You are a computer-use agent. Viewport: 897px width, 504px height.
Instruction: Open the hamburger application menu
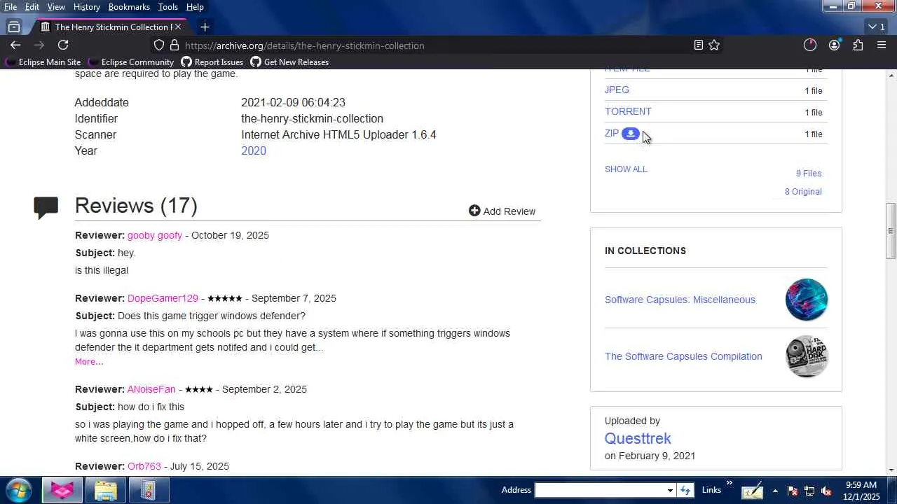click(882, 45)
